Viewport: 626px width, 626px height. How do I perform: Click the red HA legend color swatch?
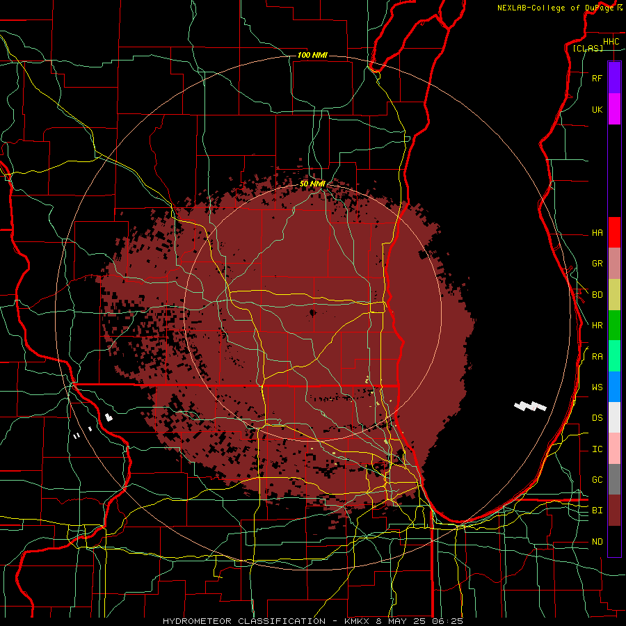[614, 232]
